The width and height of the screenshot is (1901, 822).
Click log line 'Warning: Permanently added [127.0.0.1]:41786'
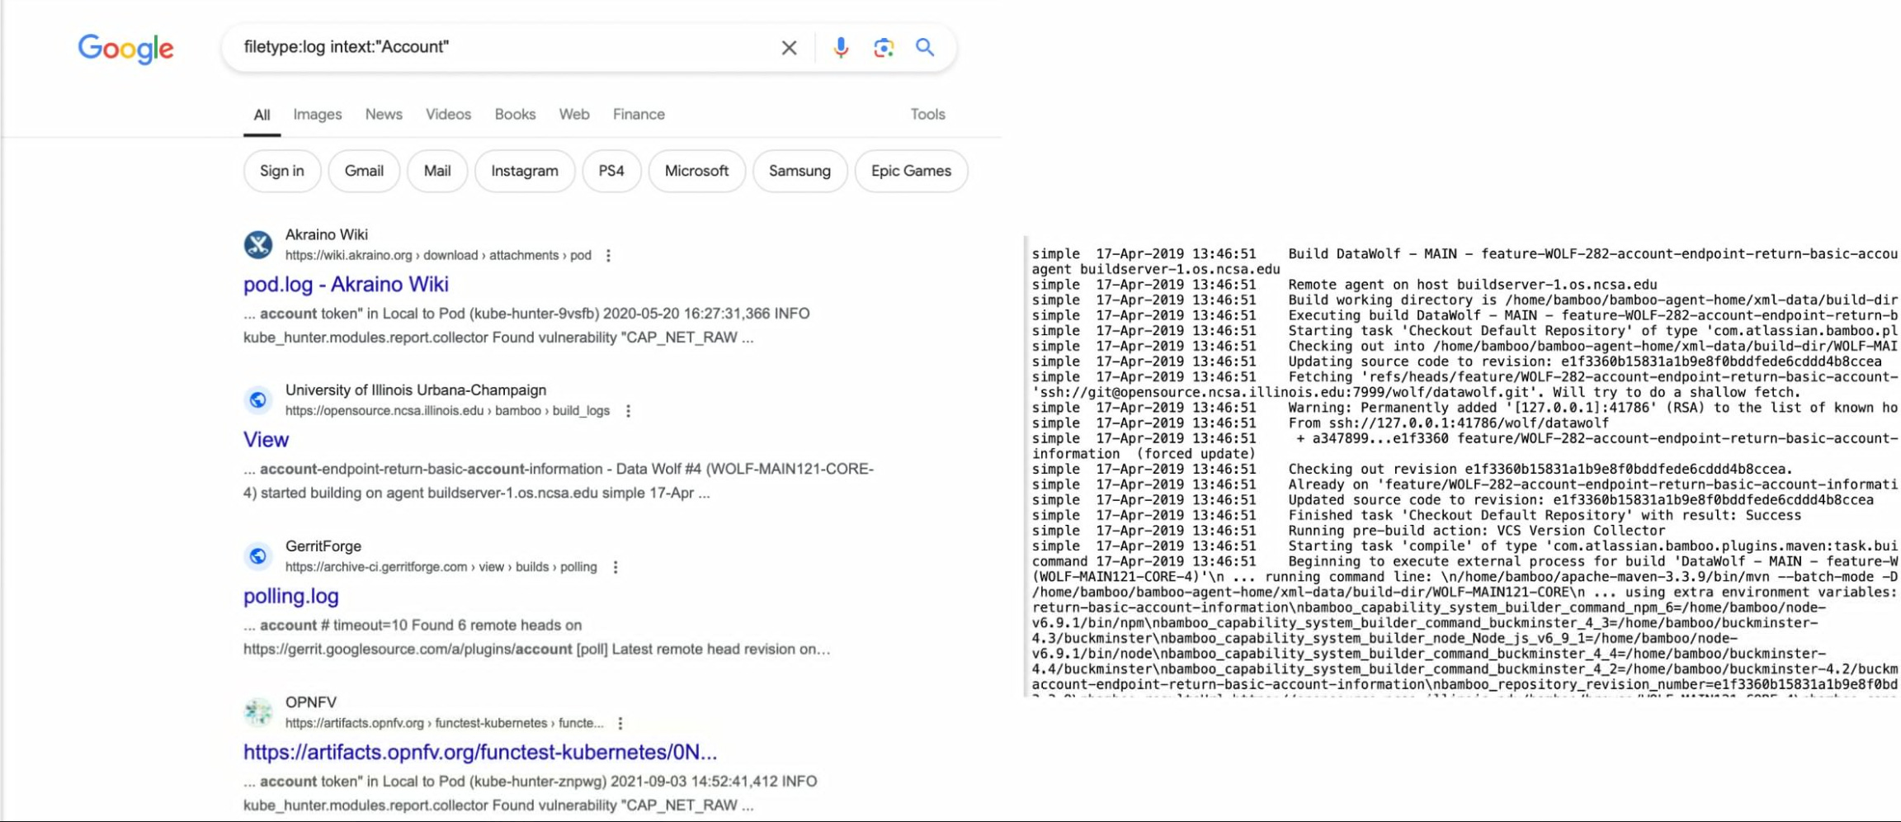tap(1465, 408)
